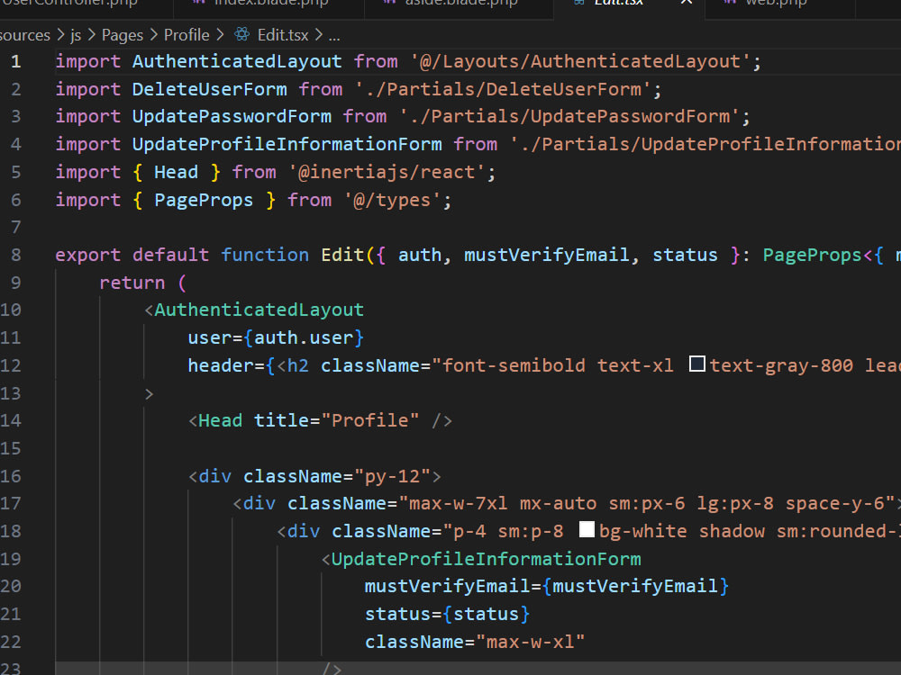Click line number 8 in gutter

point(16,255)
